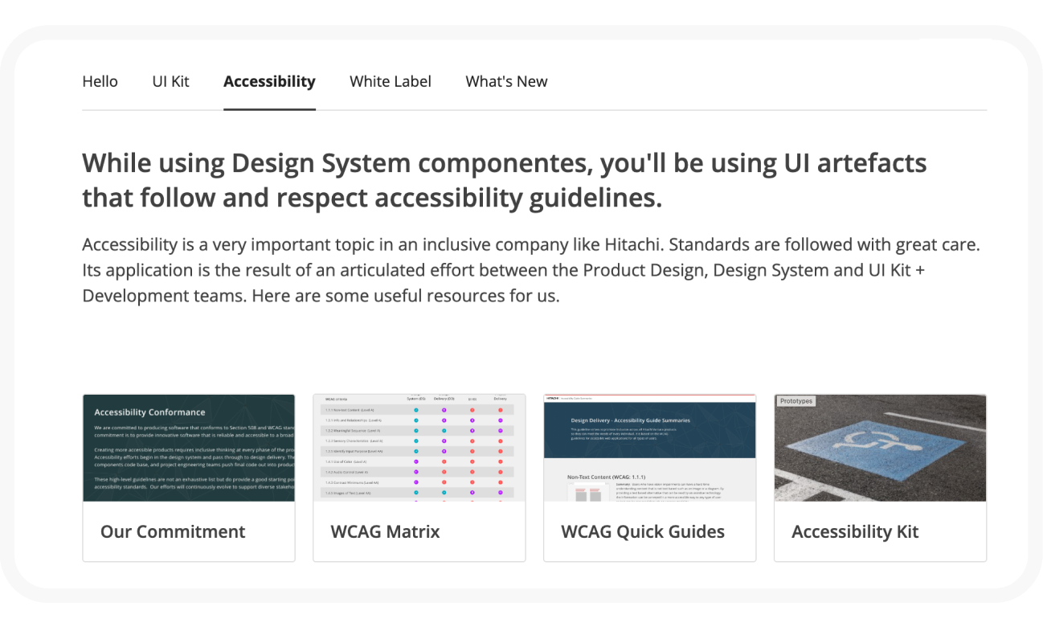Click a red status dot in WCAG Matrix
The height and width of the screenshot is (627, 1043).
[472, 410]
